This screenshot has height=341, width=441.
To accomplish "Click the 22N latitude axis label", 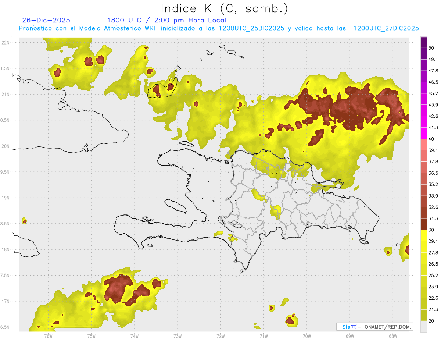I will click(x=6, y=42).
